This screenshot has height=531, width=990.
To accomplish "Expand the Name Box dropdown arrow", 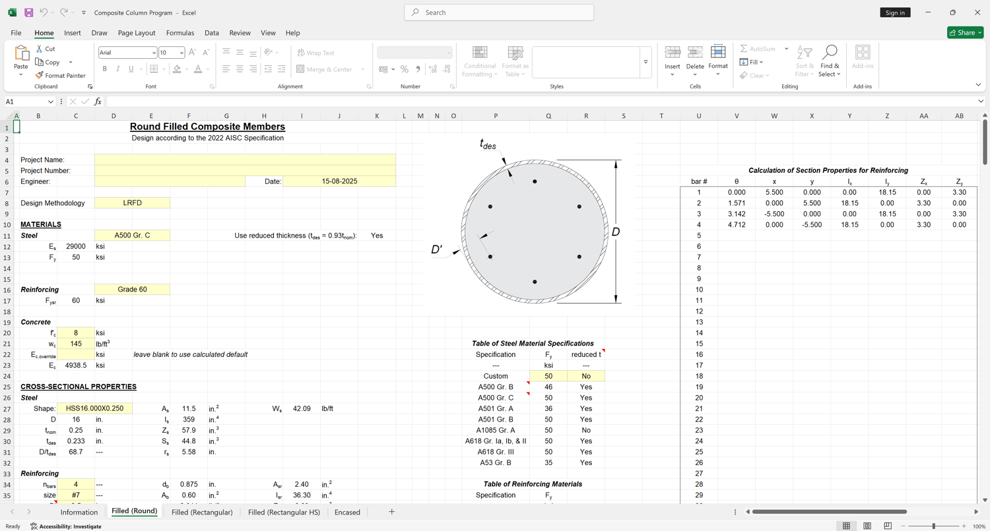I will click(x=50, y=102).
